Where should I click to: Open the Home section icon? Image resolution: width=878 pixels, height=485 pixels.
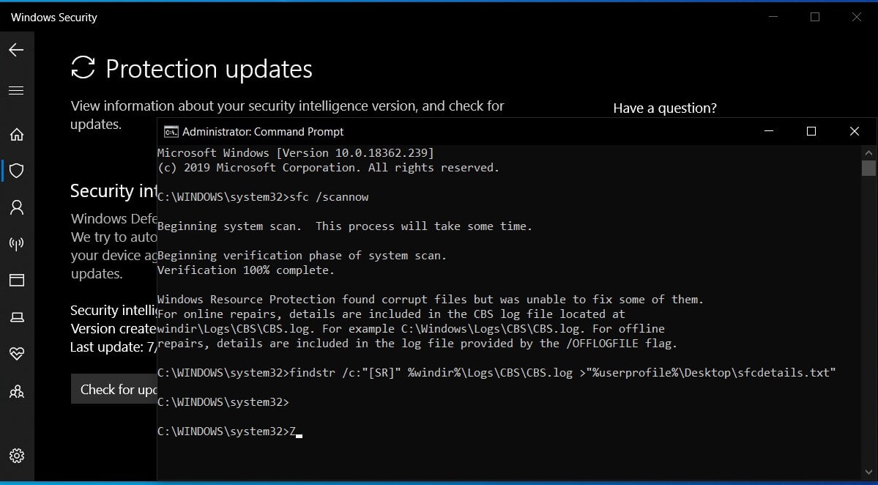tap(17, 134)
